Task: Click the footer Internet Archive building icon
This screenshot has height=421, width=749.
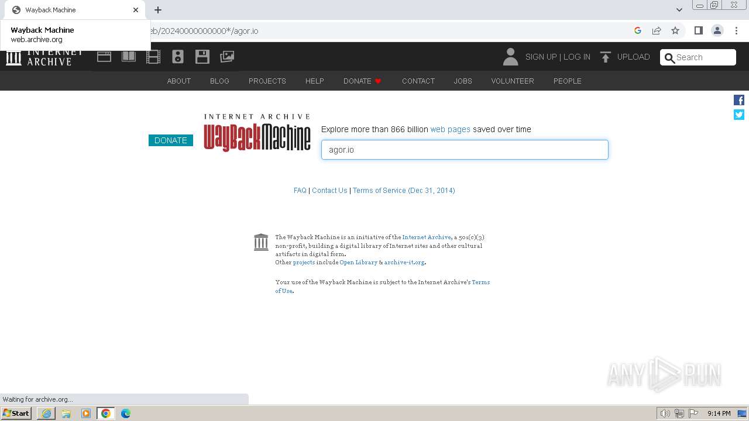Action: 261,242
